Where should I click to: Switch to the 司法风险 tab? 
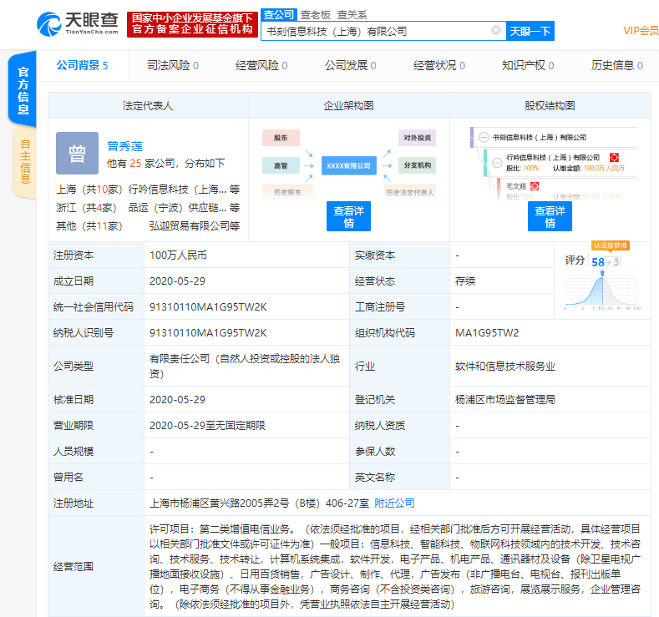(x=172, y=65)
